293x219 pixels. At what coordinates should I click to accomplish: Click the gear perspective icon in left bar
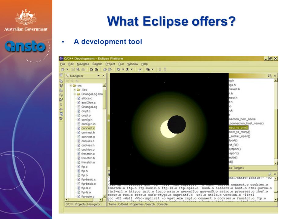61,118
